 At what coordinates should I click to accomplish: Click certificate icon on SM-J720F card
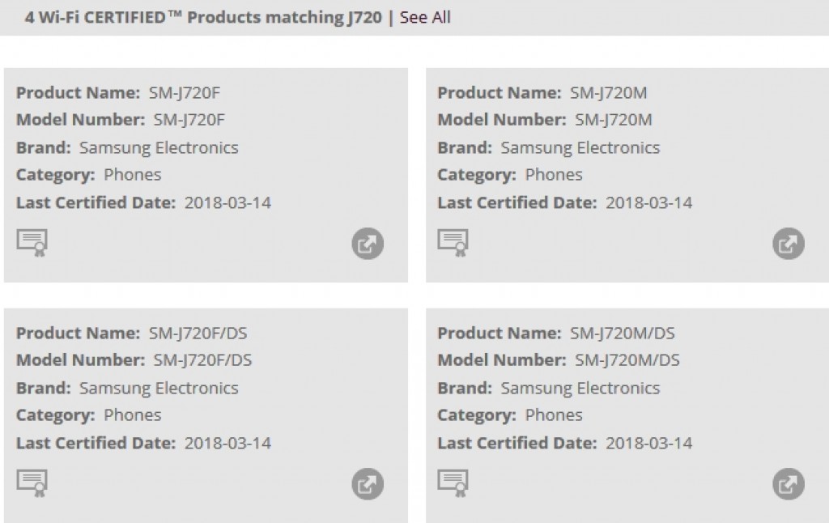pyautogui.click(x=32, y=242)
